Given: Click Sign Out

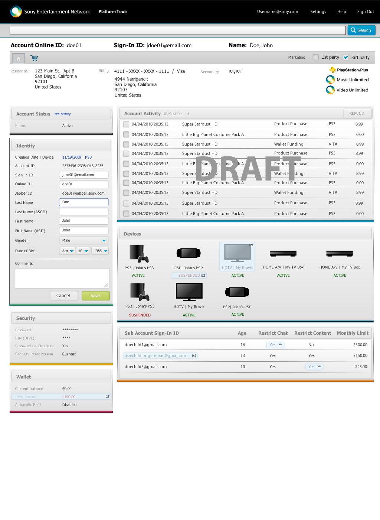Looking at the screenshot, I should [x=366, y=12].
